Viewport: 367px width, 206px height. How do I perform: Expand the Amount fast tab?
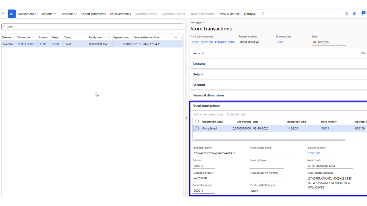tap(278, 64)
